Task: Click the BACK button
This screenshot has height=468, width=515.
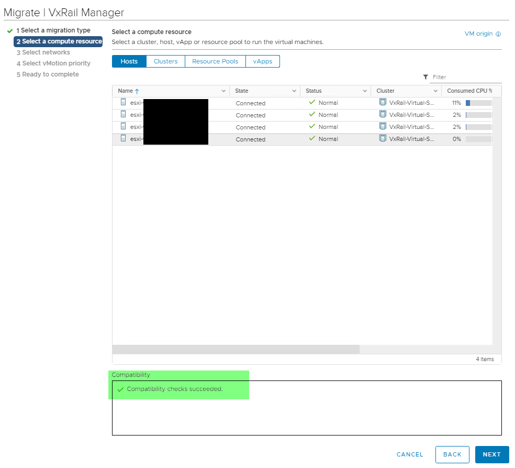Action: [x=452, y=454]
